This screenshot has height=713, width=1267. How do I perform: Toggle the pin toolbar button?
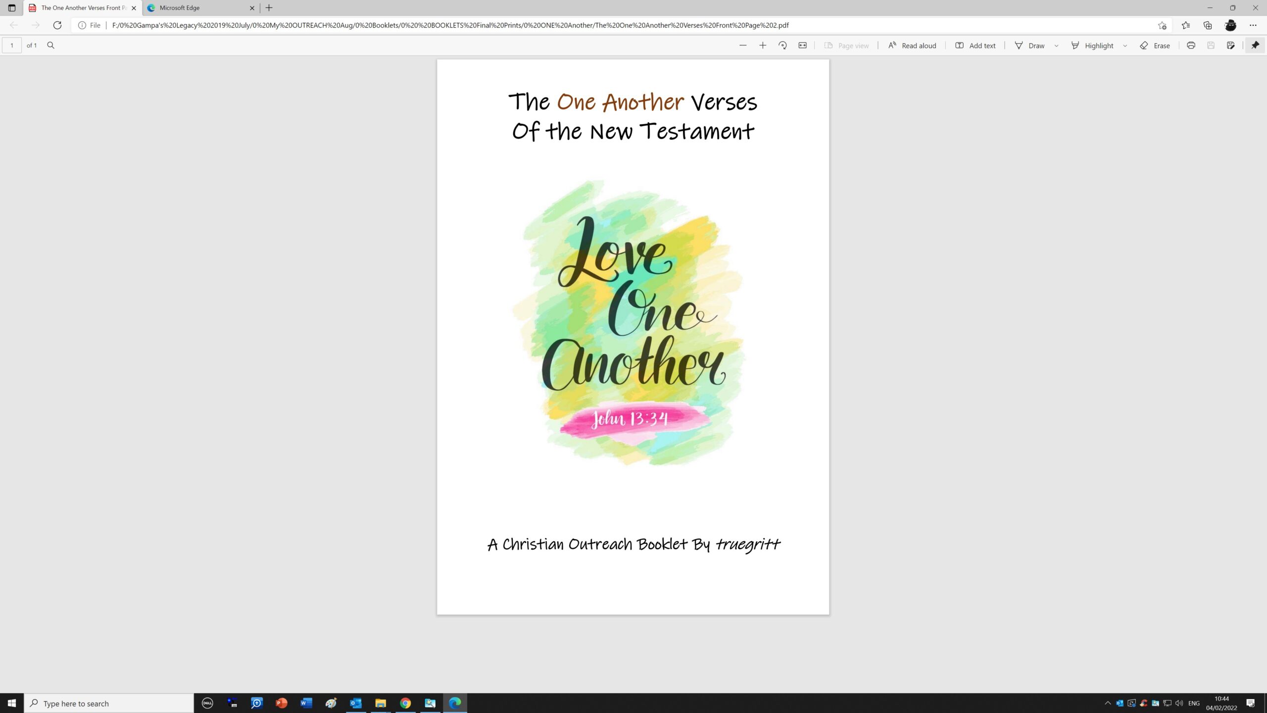pos(1255,45)
